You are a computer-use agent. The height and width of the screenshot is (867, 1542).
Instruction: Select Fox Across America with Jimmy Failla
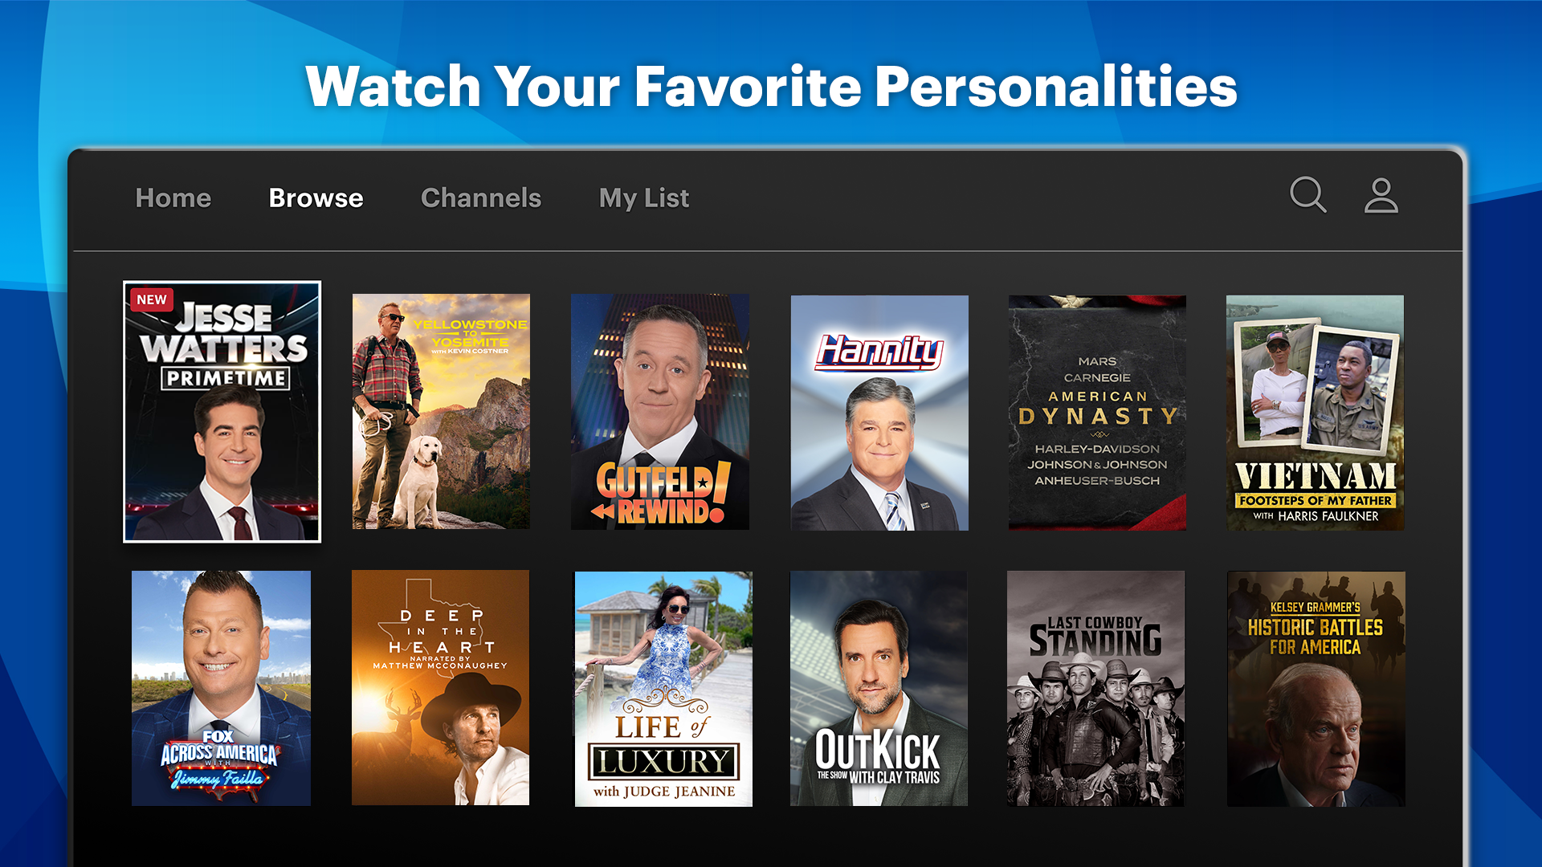[221, 688]
